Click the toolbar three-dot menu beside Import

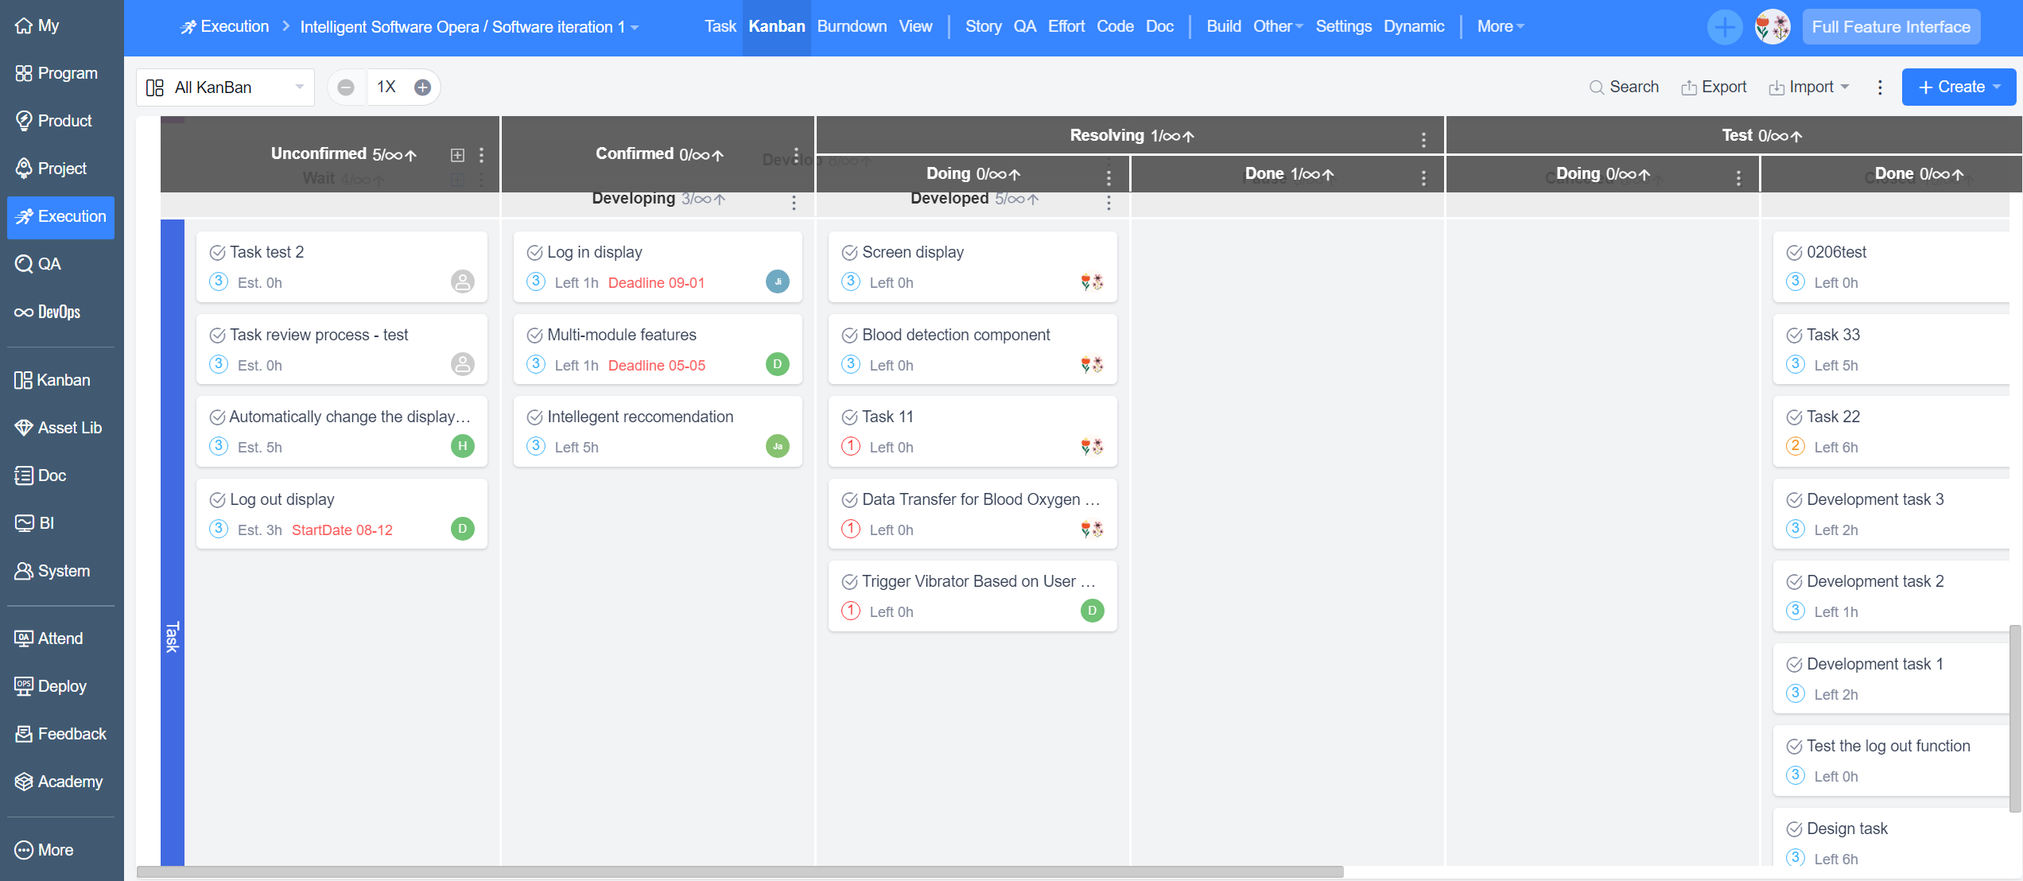point(1880,87)
